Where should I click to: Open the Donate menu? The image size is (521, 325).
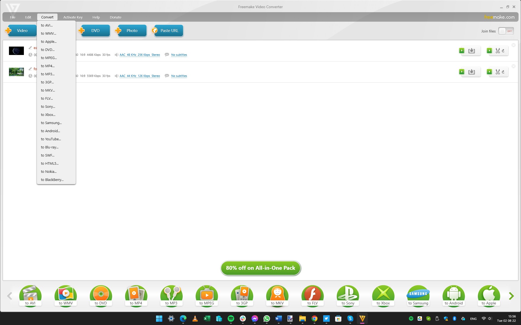[x=116, y=17]
